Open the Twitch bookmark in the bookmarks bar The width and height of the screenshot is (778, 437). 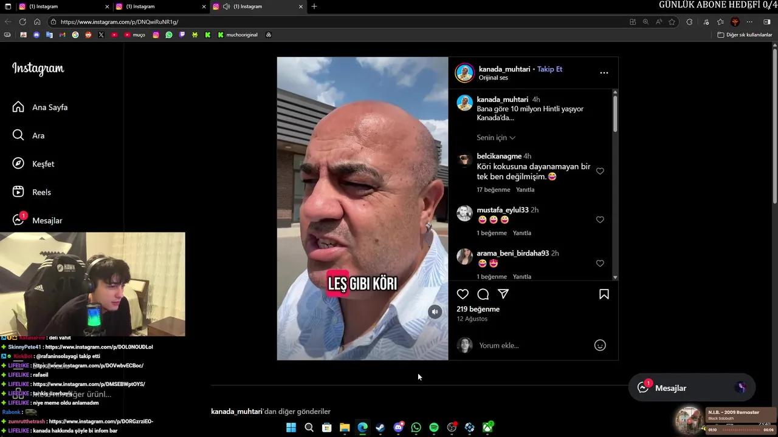(182, 35)
